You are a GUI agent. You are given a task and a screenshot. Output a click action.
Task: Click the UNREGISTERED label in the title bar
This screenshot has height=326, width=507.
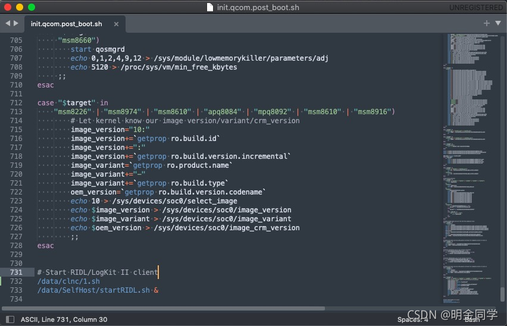coord(476,7)
